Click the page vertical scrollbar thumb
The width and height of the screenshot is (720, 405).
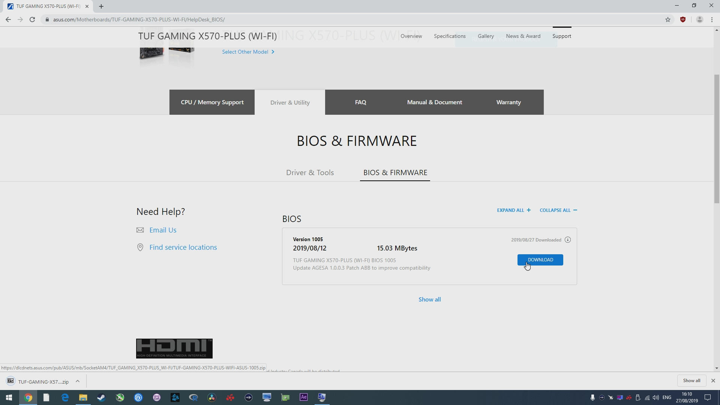coord(717,139)
